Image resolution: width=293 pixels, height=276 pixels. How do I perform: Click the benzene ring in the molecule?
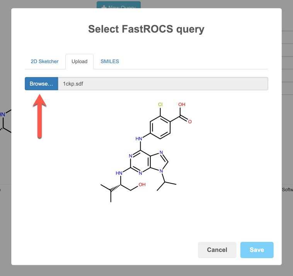pos(160,127)
